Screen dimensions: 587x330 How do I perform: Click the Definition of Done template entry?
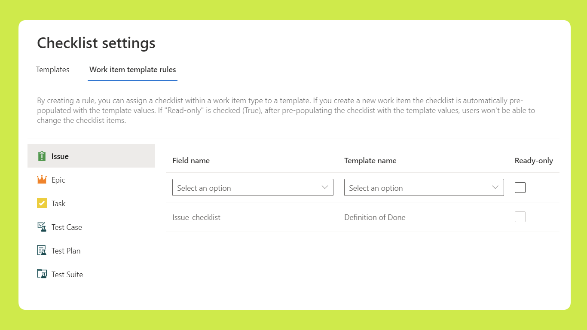(x=375, y=217)
